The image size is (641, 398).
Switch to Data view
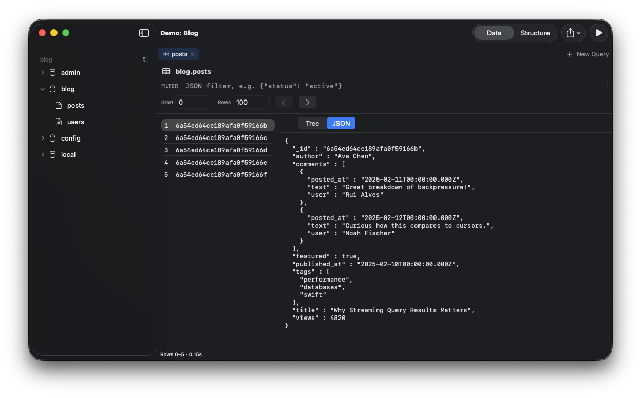click(x=494, y=33)
